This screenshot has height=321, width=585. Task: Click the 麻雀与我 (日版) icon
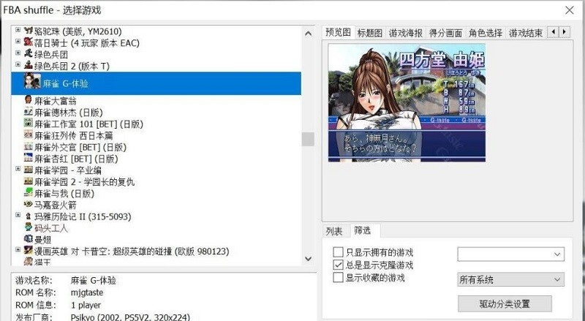29,193
